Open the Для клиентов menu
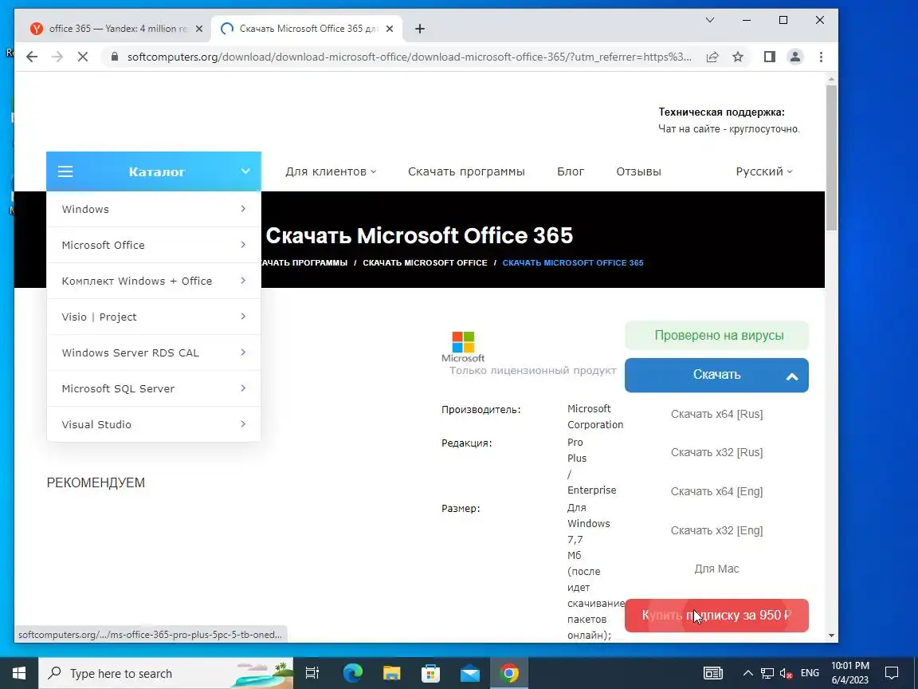Viewport: 918px width, 689px height. [331, 171]
